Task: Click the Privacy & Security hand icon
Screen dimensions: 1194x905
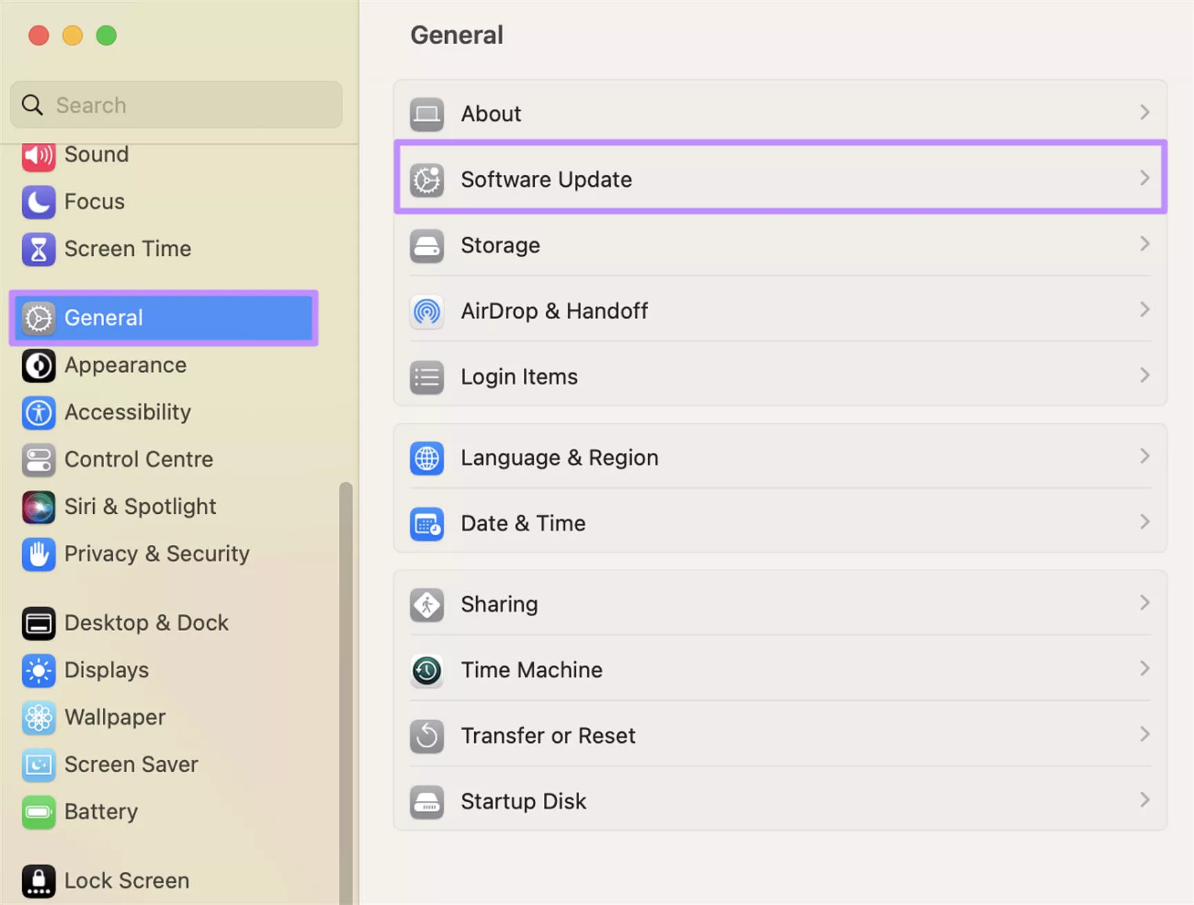Action: 39,554
